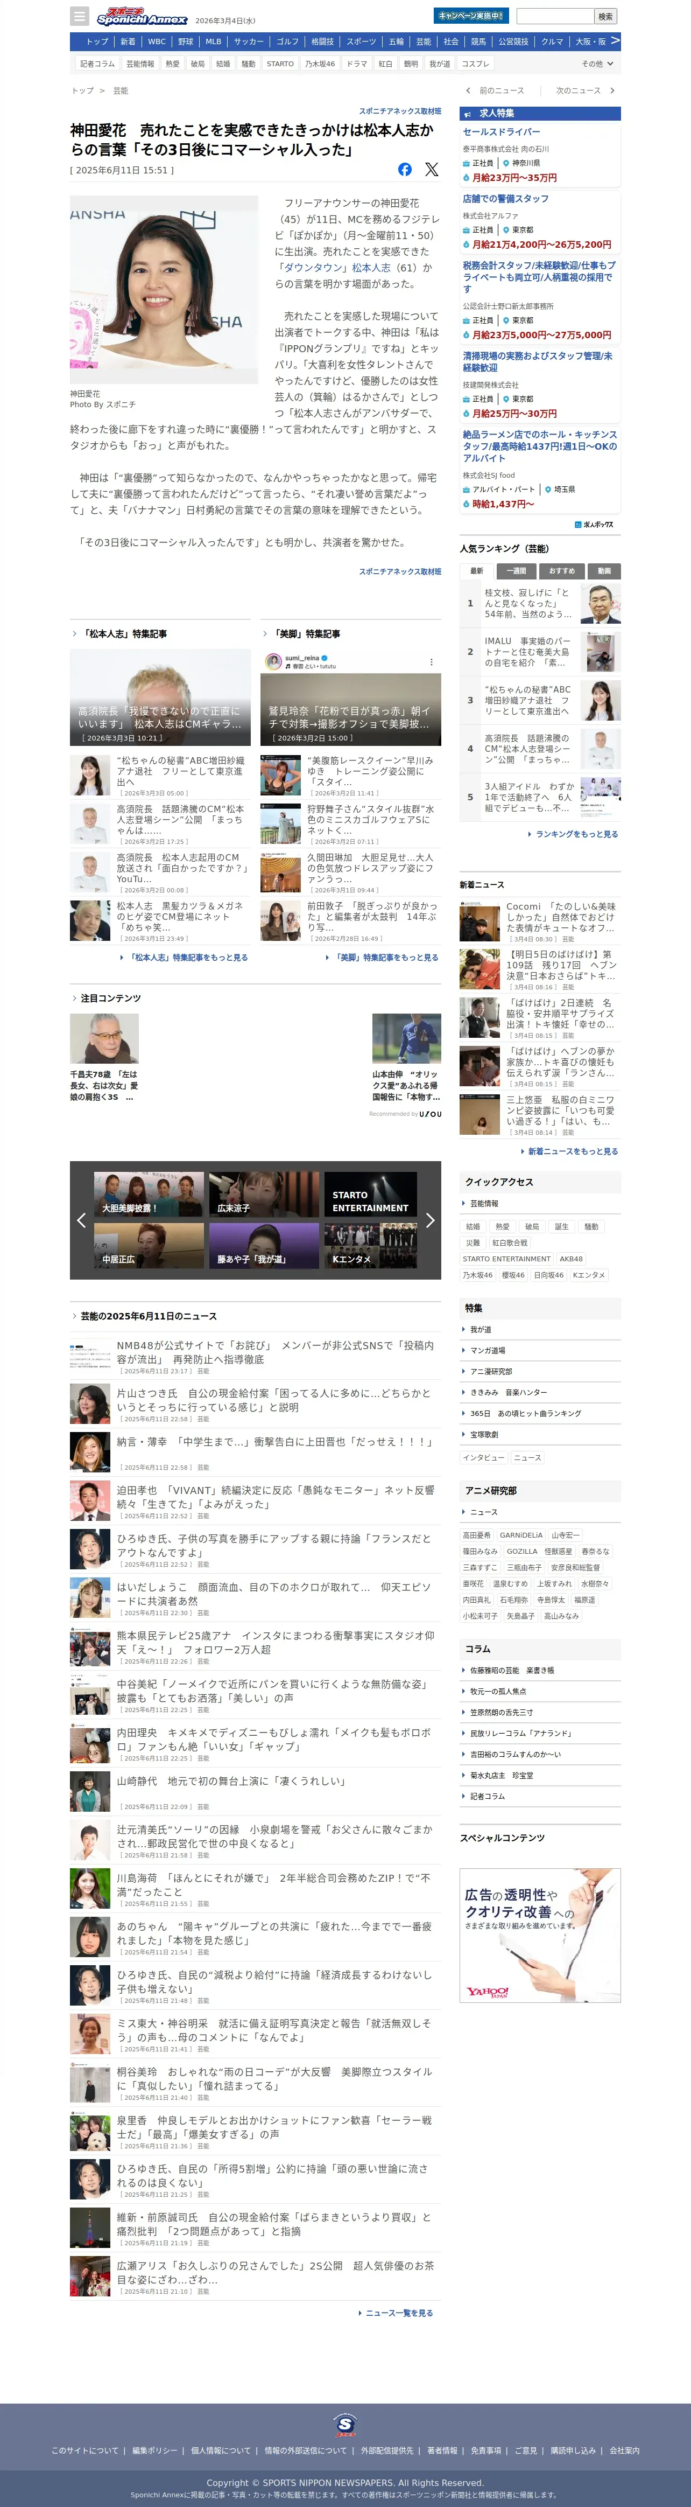Open the 芸能 navigation tab
691x2507 pixels.
pyautogui.click(x=424, y=42)
